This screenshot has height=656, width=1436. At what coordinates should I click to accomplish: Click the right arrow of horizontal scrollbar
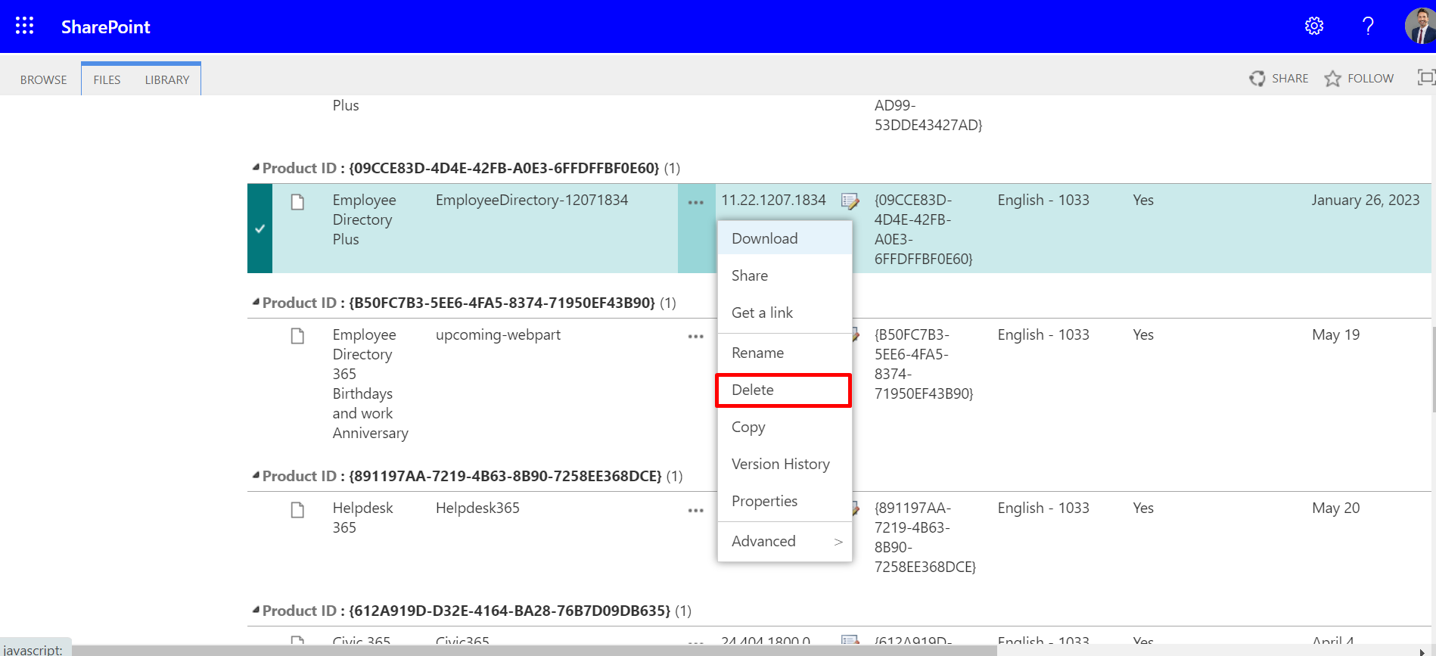click(1422, 651)
